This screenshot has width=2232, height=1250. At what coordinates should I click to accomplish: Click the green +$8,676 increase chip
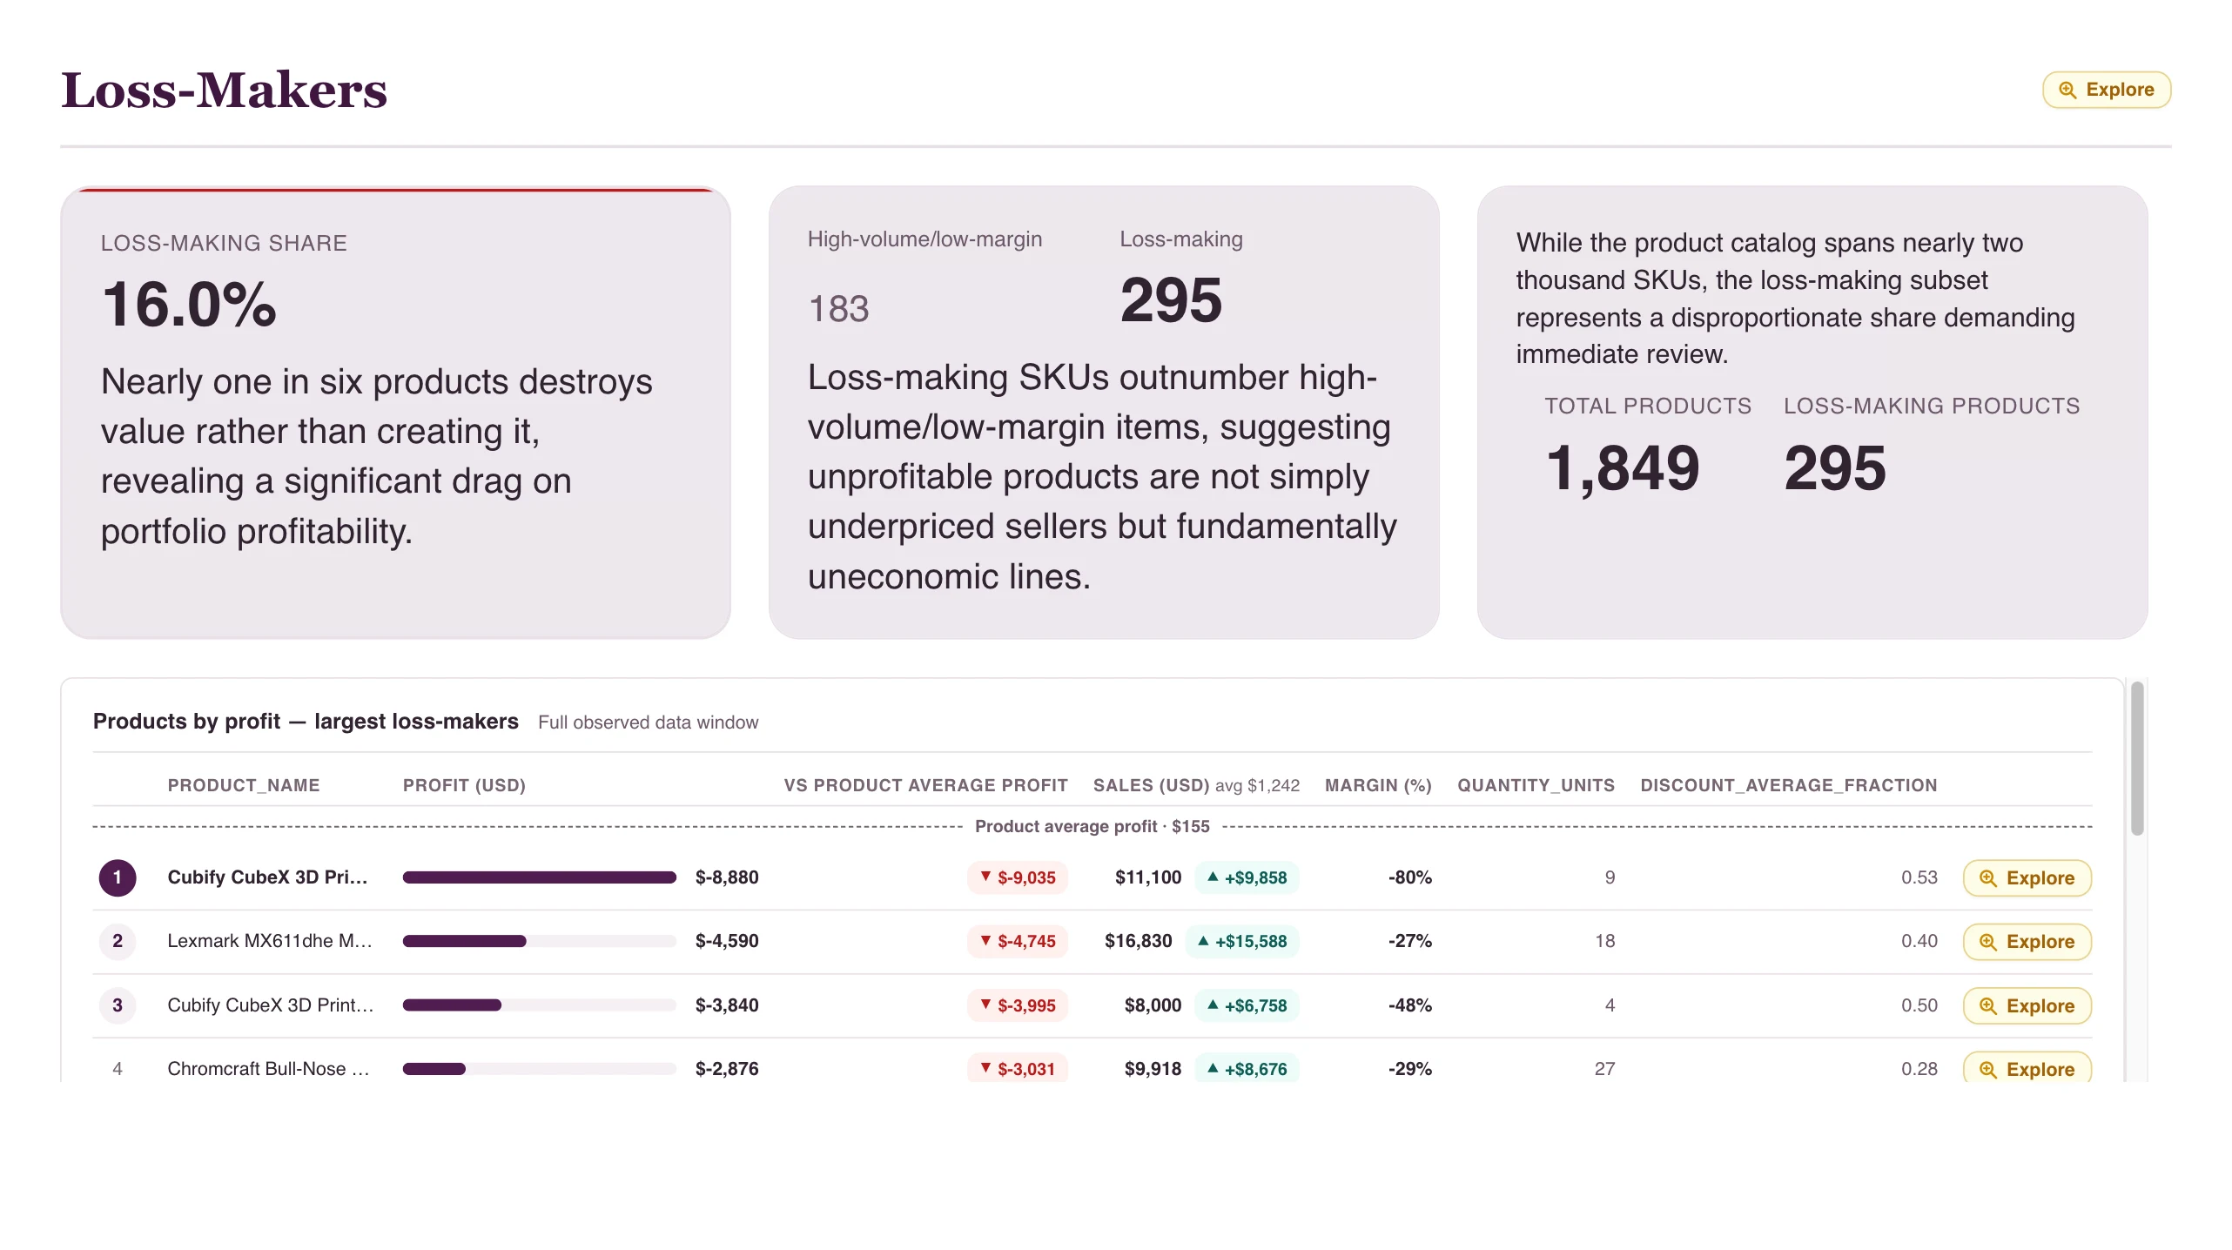[1247, 1068]
